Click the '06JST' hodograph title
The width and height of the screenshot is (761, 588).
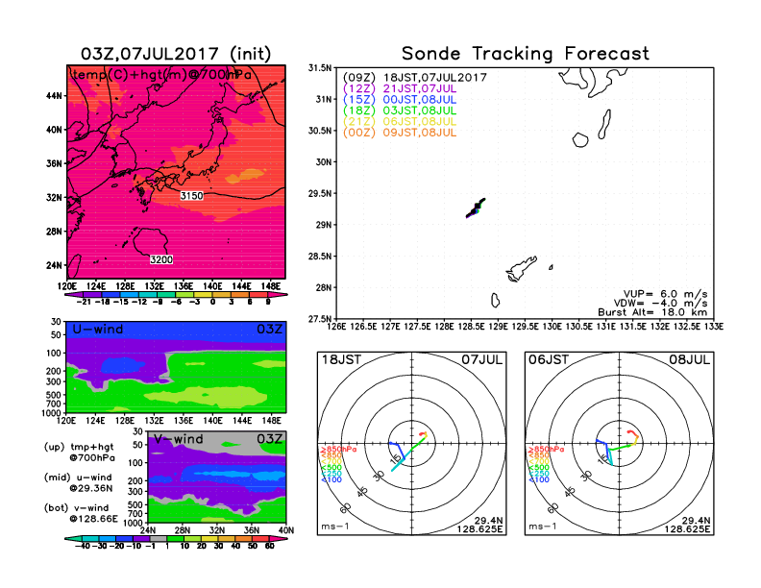point(549,360)
